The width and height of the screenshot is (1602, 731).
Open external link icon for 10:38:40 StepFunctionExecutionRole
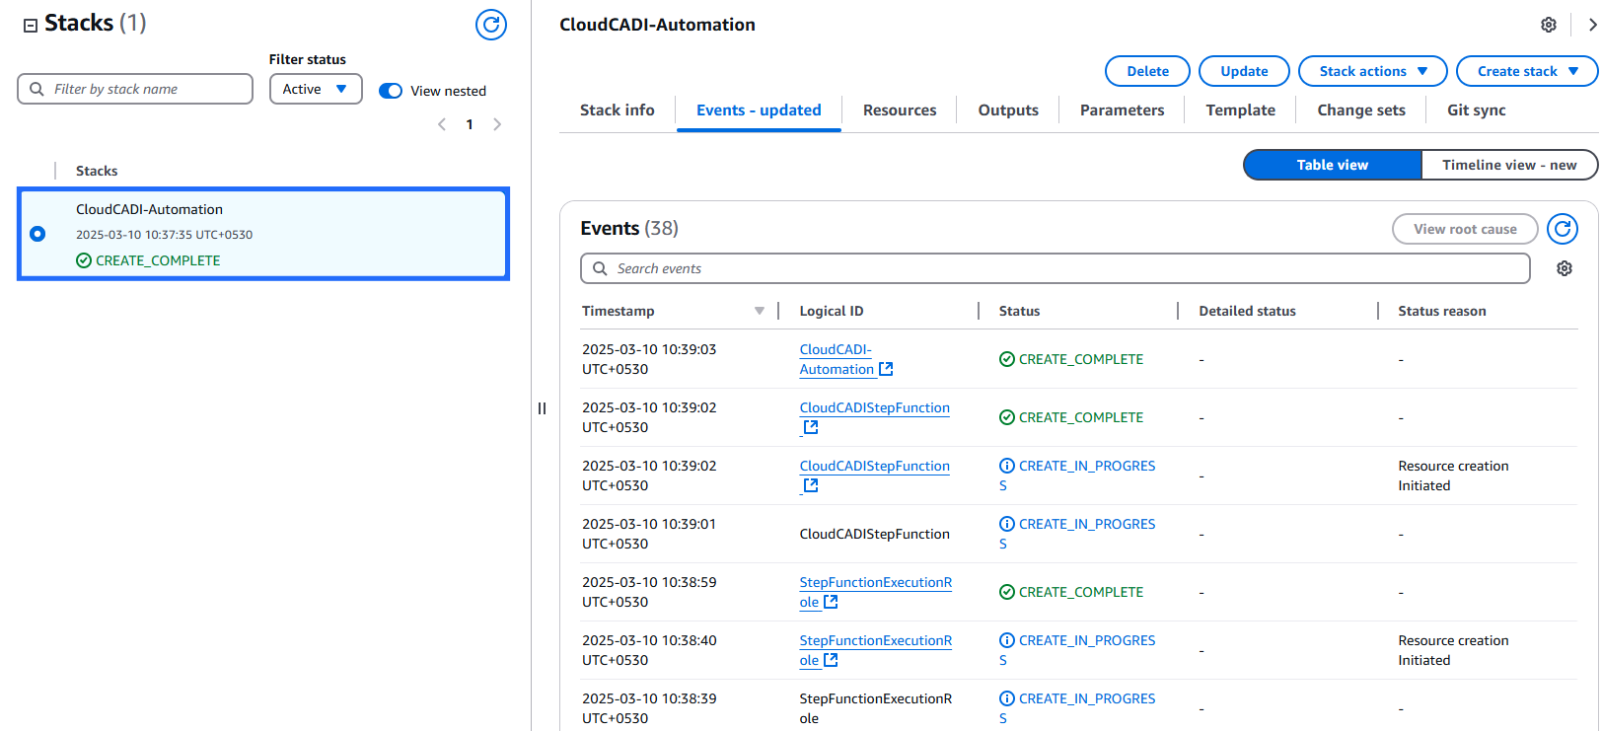click(831, 660)
